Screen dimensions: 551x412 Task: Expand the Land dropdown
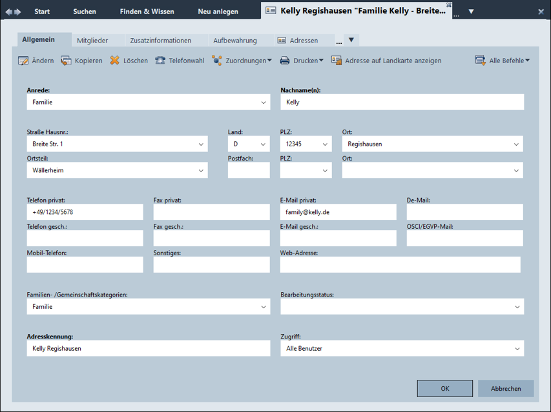(264, 144)
